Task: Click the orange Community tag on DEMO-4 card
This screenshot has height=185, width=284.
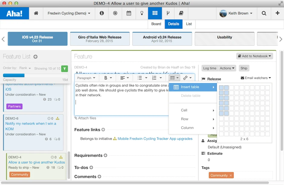Action: click(x=20, y=174)
